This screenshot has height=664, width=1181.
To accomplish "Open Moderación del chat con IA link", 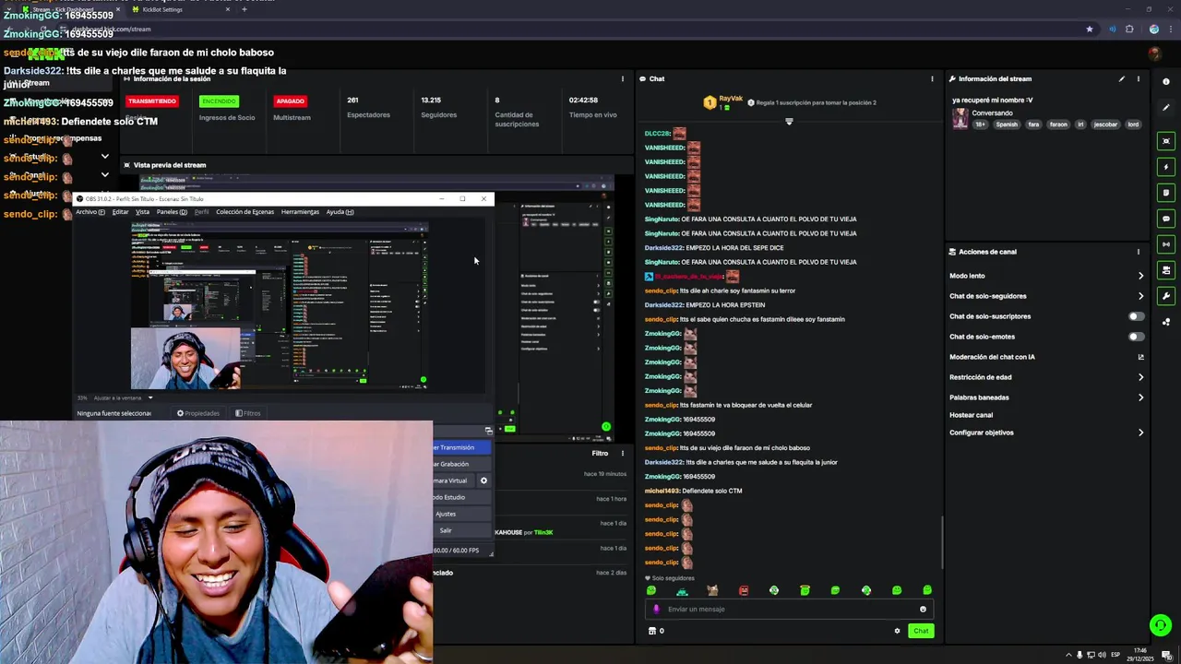I will tap(1140, 357).
